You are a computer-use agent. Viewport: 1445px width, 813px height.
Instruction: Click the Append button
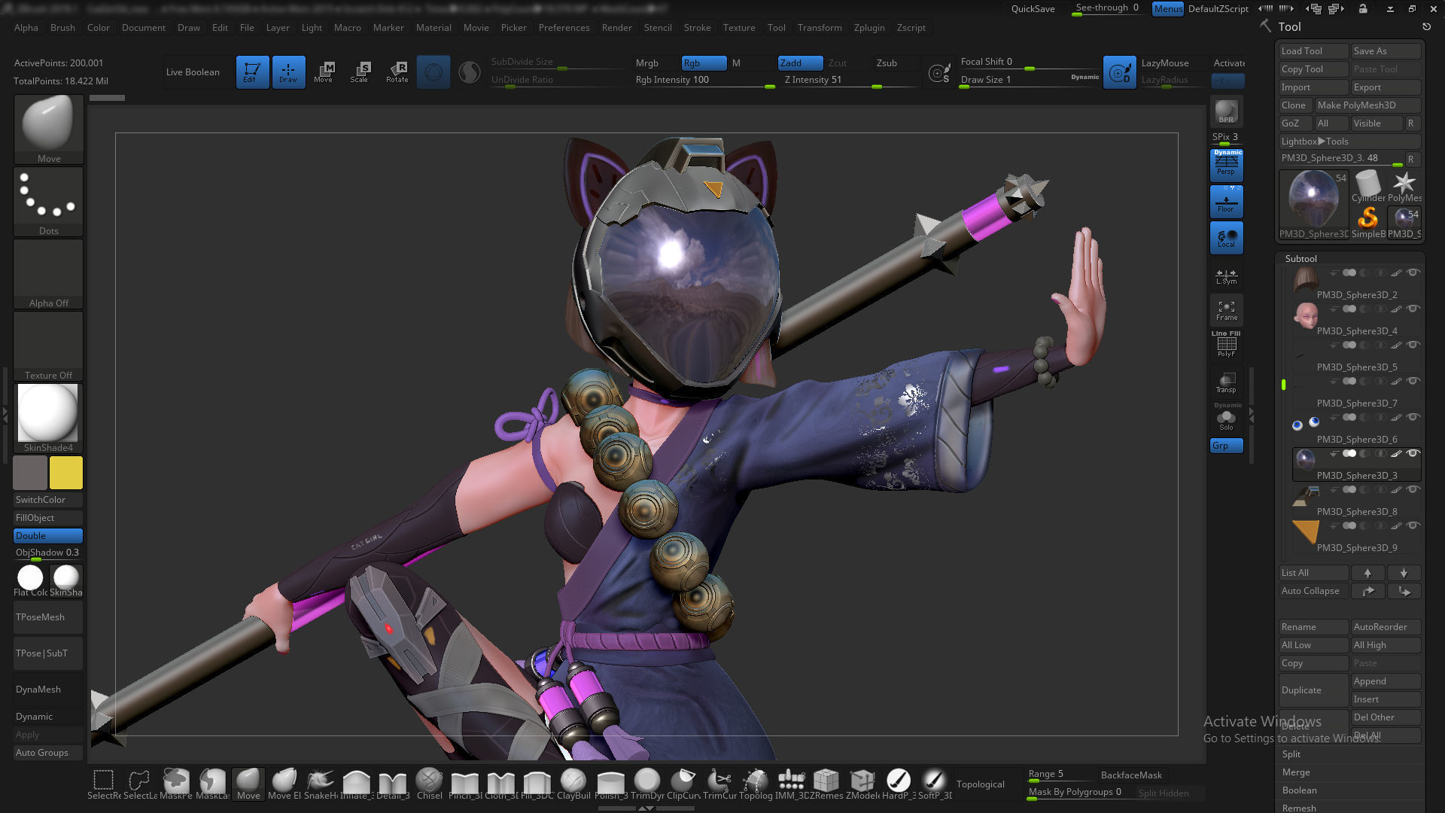tap(1386, 681)
